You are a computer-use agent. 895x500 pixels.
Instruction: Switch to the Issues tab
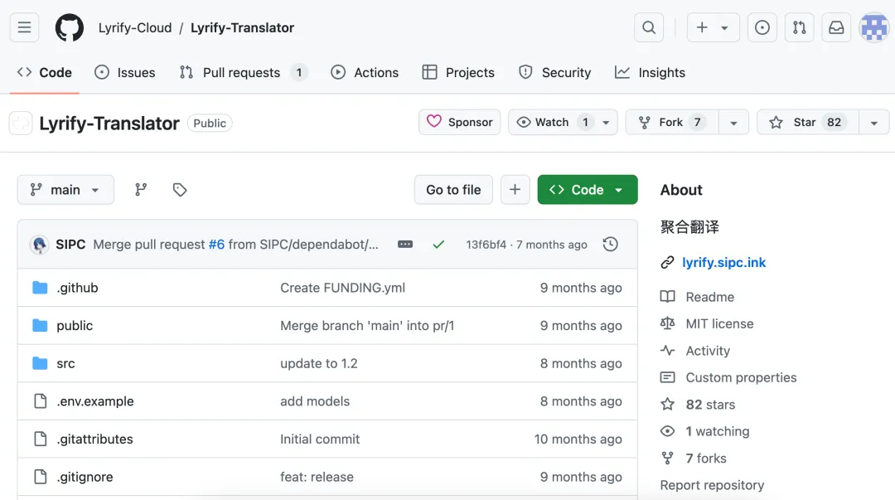[125, 73]
